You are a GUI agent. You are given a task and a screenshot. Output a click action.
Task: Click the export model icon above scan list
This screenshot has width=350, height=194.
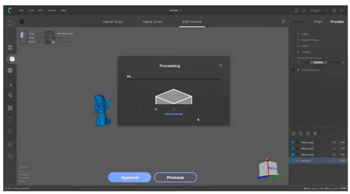[x=301, y=133]
